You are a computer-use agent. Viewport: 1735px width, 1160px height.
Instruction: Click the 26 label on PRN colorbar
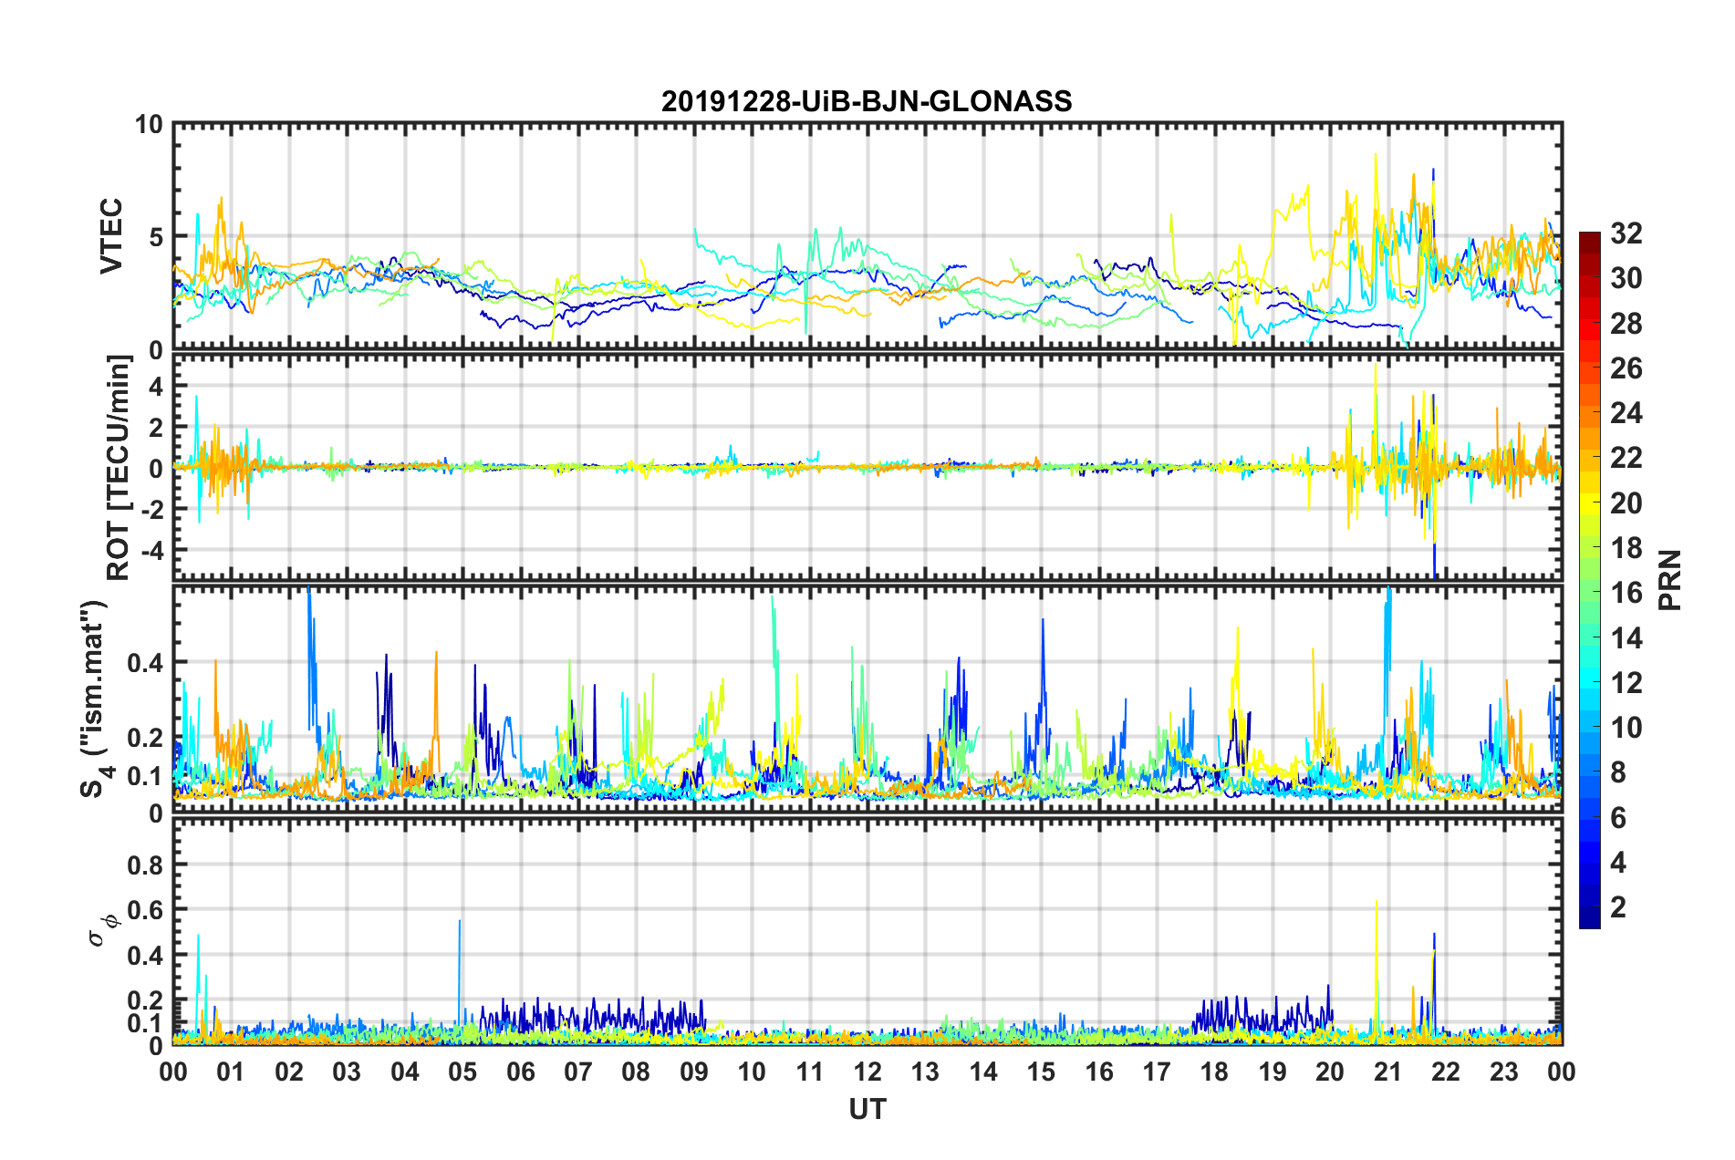[1626, 368]
